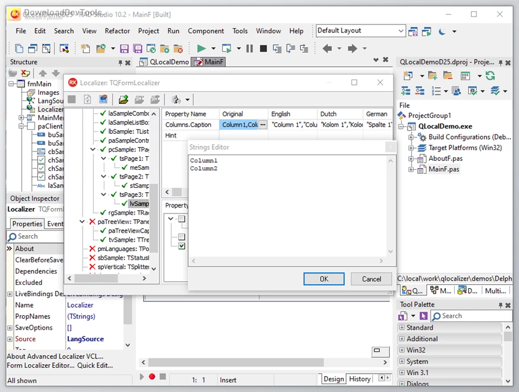
Task: Click the Remove File icon in Project Manager
Action: (447, 75)
